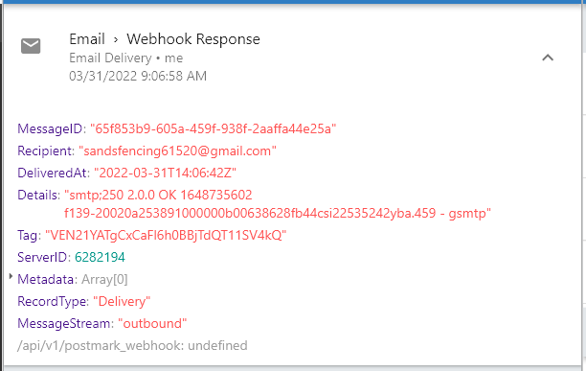Click the recipient email sandsfencing61520@gmail.com
586x371 pixels.
(177, 151)
